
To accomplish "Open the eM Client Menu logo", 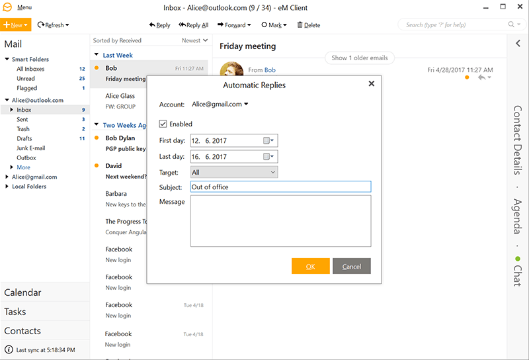I will (x=7, y=7).
